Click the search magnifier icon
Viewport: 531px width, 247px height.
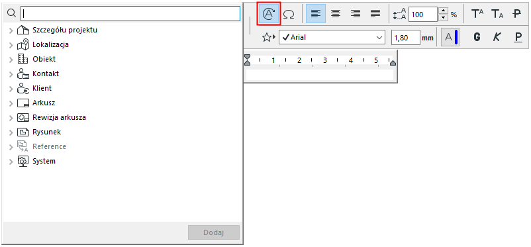click(x=11, y=13)
